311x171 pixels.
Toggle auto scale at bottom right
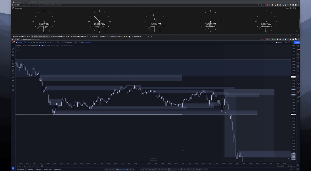point(294,166)
